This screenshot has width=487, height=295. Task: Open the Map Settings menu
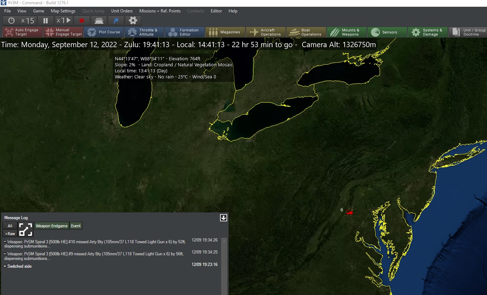[63, 11]
